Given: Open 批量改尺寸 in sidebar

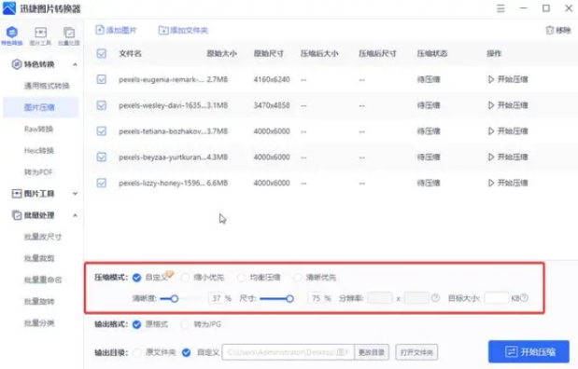Looking at the screenshot, I should click(x=43, y=237).
